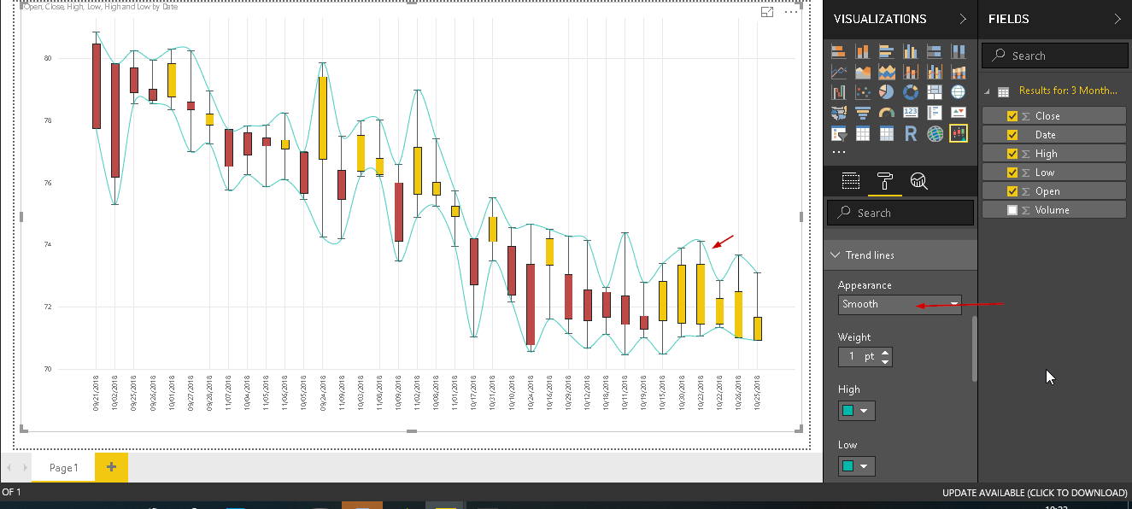Collapse the Visualizations pane with its chevron
Screen dimensions: 1132x509
pyautogui.click(x=963, y=19)
